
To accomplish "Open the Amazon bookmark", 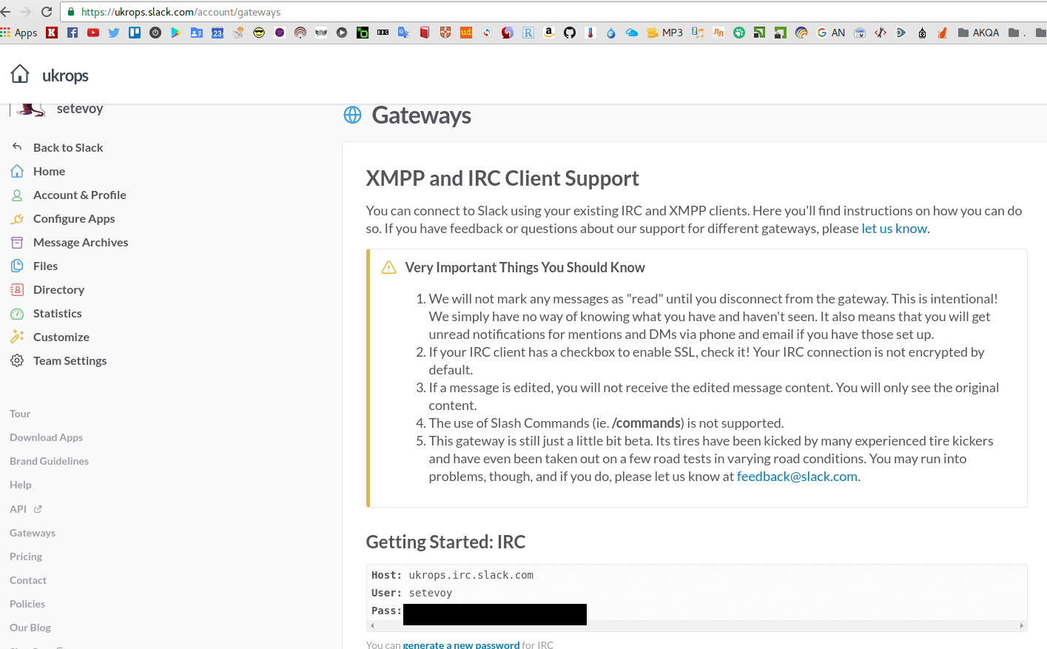I will coord(549,33).
